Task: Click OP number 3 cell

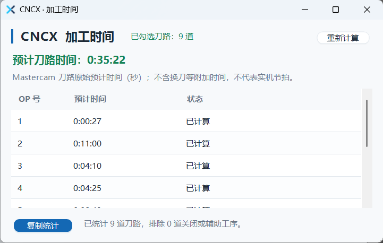Action: [x=20, y=166]
